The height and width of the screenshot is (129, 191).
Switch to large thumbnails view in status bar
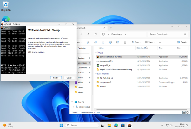(187, 112)
